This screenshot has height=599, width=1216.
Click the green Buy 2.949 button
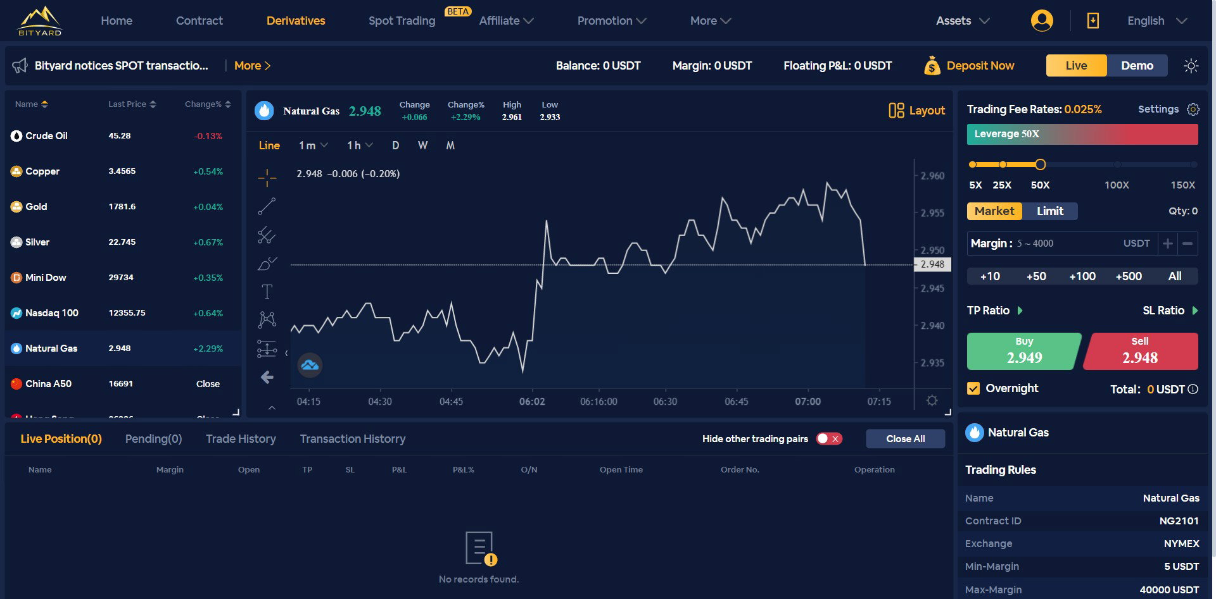1024,351
